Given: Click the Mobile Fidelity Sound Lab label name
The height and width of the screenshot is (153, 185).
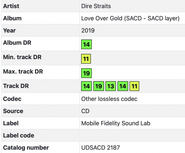Looking at the screenshot, I should point(116,123).
